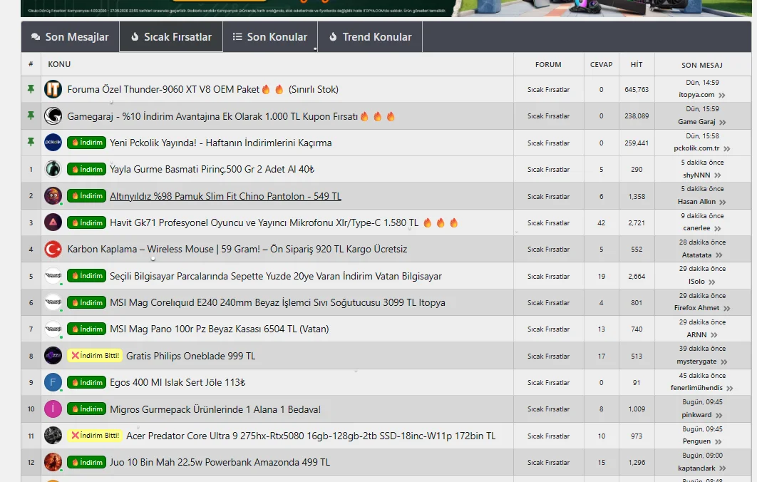Go to last message arrow beside Firefox Ahmet
This screenshot has width=757, height=482.
tap(726, 308)
